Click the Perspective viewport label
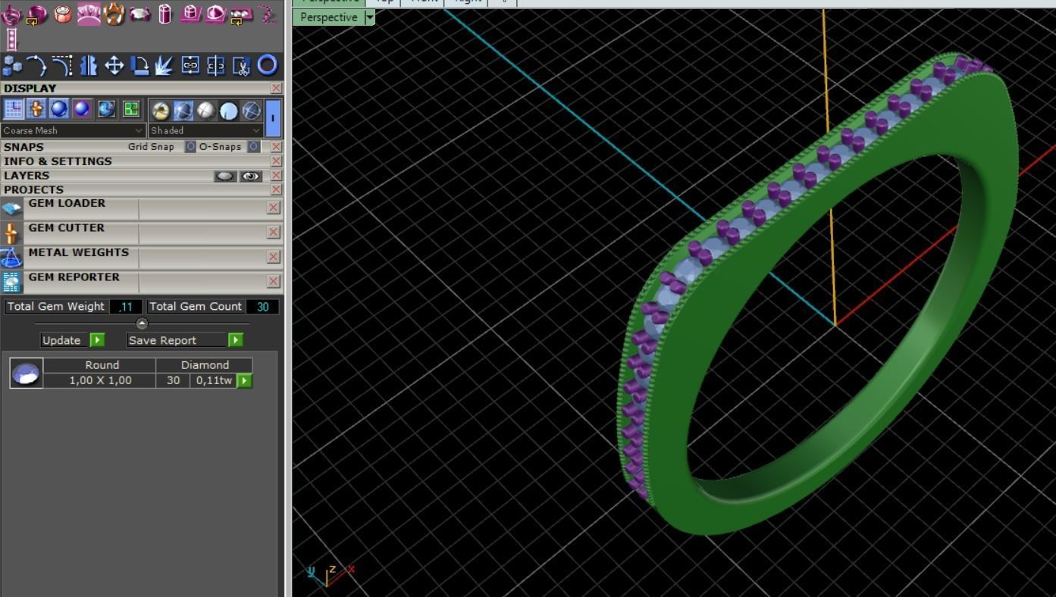1056x597 pixels. 329,17
